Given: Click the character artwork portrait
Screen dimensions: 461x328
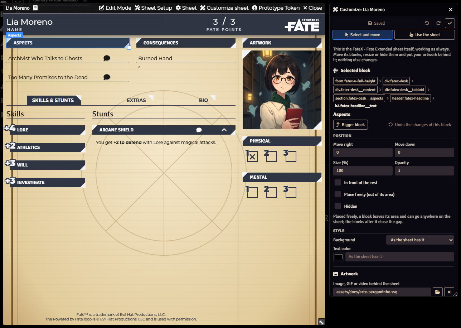Looking at the screenshot, I should tap(282, 90).
